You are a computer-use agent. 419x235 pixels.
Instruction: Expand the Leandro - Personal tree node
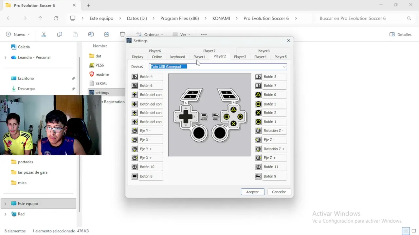coord(5,57)
